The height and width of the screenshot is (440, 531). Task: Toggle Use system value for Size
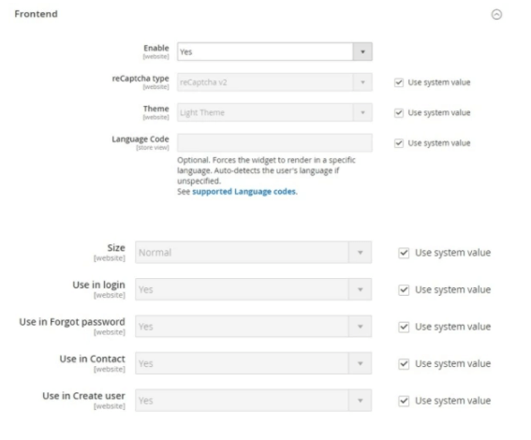pyautogui.click(x=404, y=253)
